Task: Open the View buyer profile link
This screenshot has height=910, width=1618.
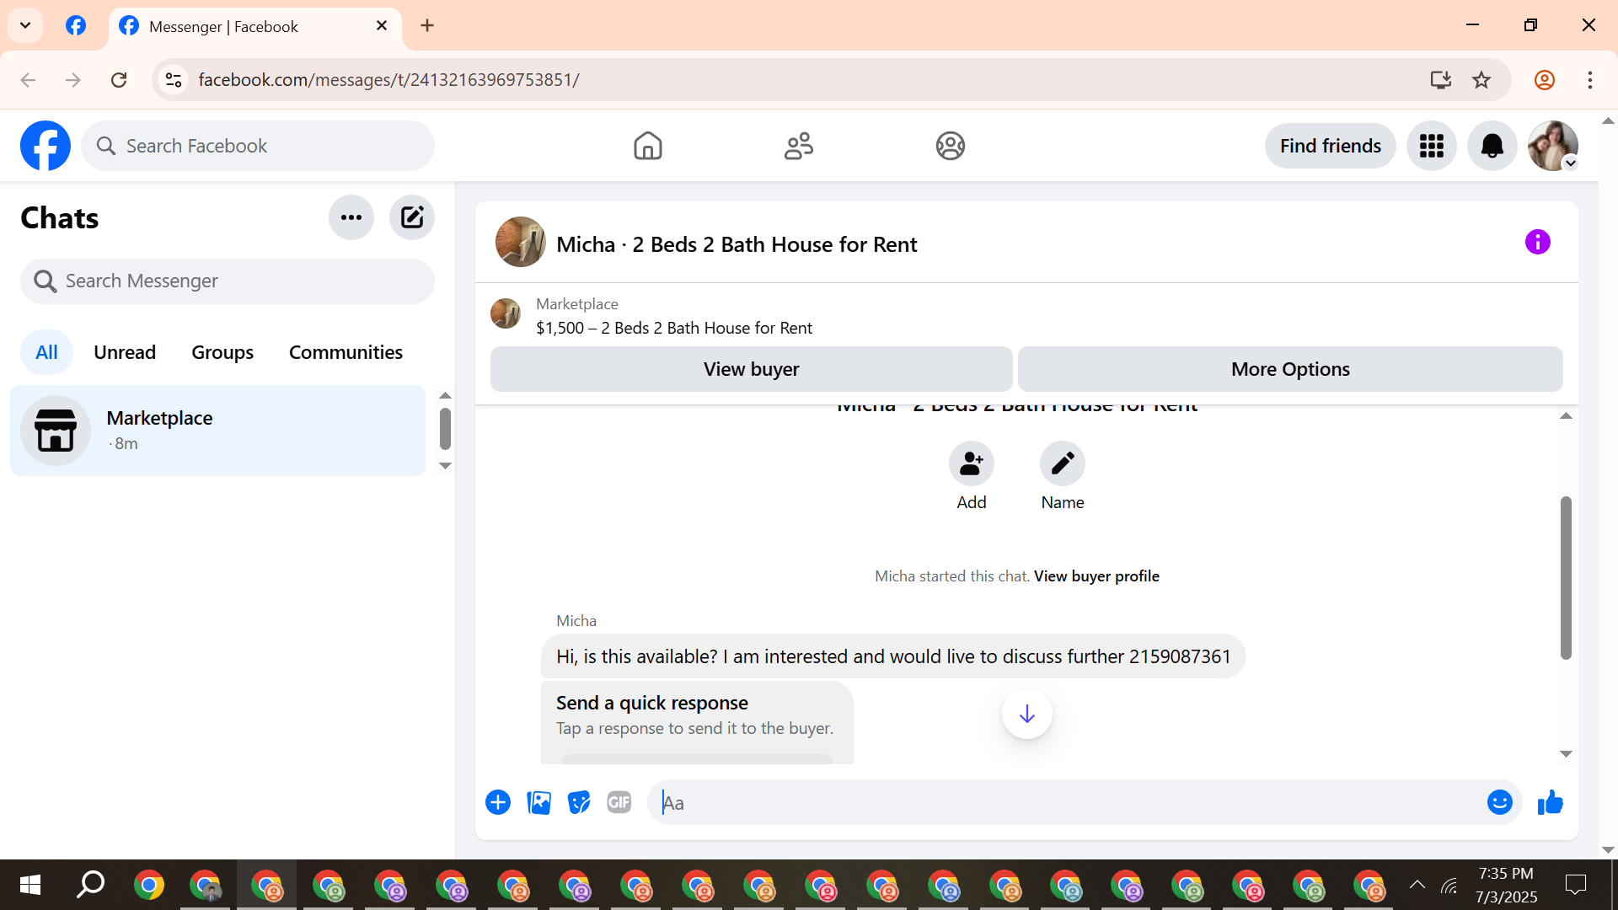Action: pyautogui.click(x=1096, y=576)
